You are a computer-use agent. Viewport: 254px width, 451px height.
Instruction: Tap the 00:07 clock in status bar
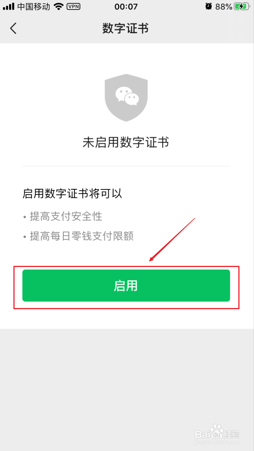coord(126,7)
